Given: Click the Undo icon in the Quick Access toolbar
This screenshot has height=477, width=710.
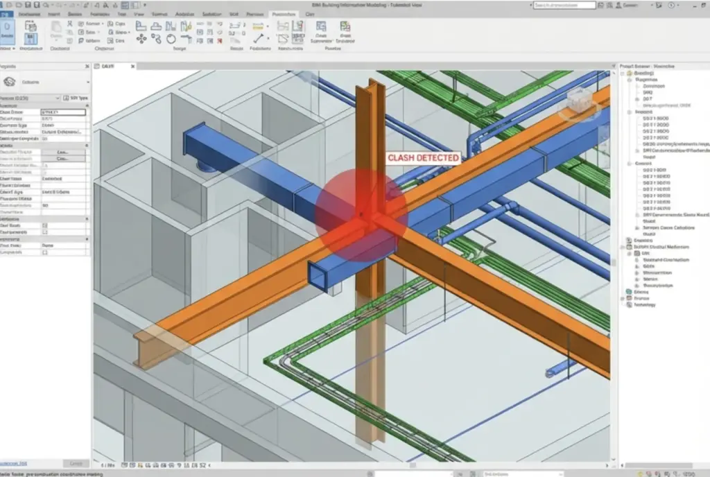Looking at the screenshot, I should point(45,6).
